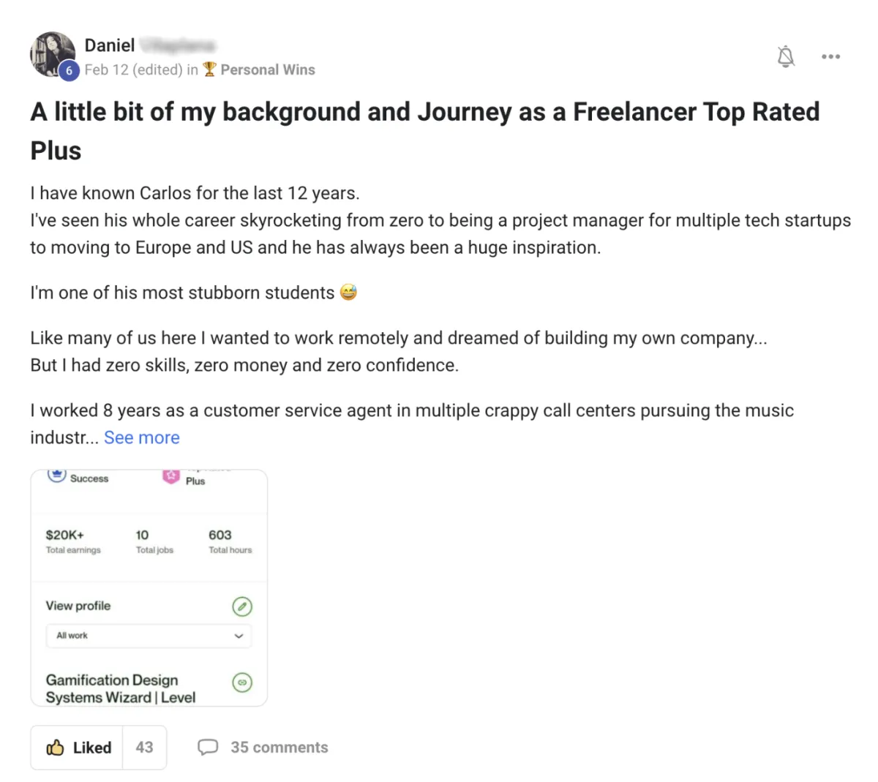Open the attached profile stats image
878x782 pixels.
pyautogui.click(x=149, y=588)
